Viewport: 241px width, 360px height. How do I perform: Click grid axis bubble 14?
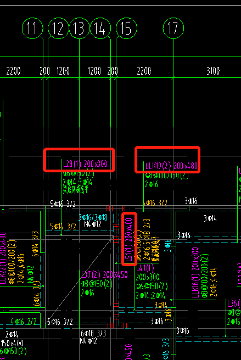coord(100,28)
